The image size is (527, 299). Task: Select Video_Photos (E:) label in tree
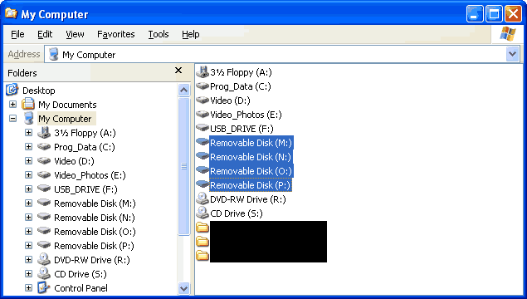pyautogui.click(x=90, y=175)
